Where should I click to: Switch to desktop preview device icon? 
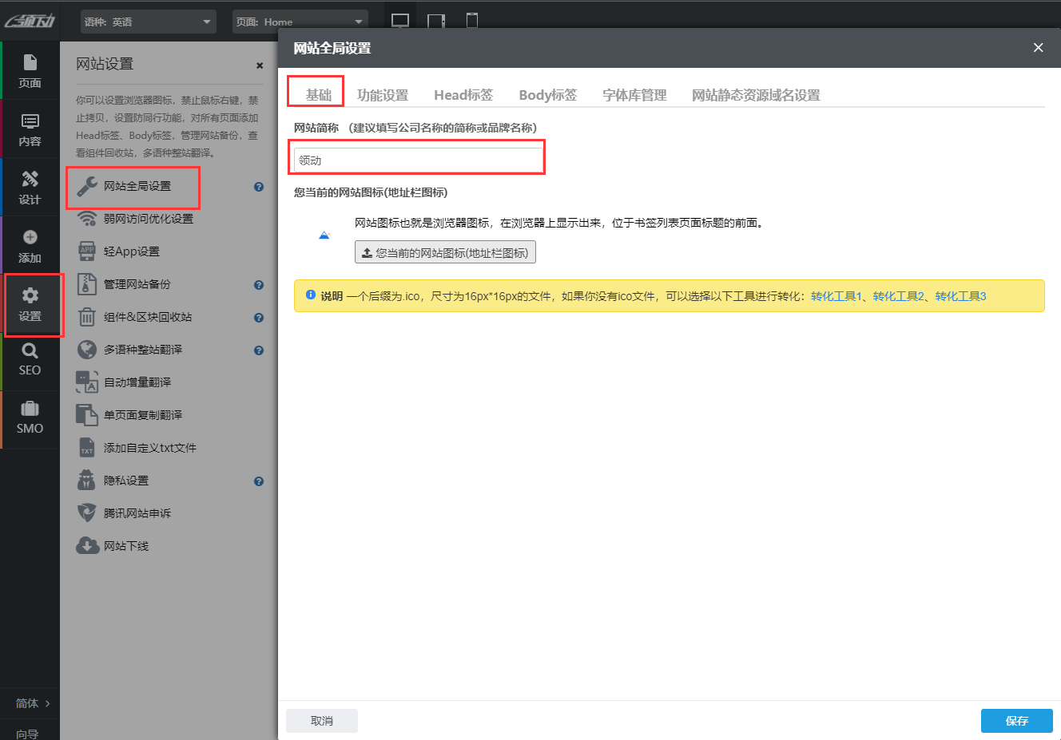tap(400, 21)
